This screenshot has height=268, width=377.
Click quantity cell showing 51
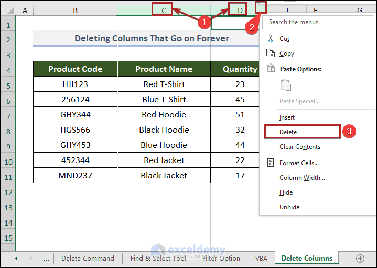(x=235, y=114)
